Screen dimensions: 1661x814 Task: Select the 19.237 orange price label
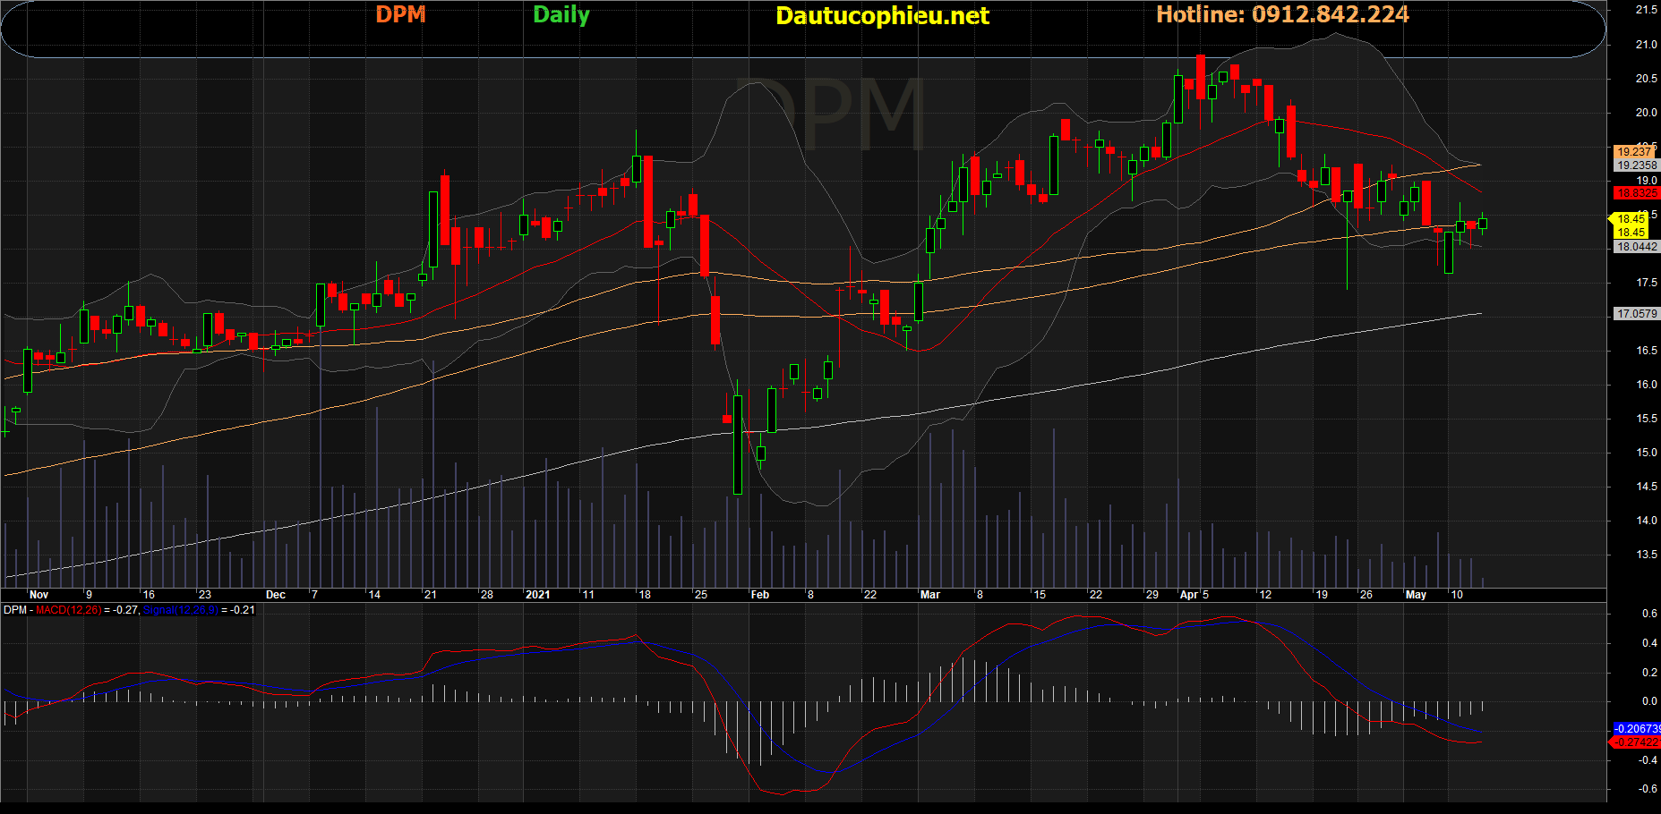pos(1635,152)
